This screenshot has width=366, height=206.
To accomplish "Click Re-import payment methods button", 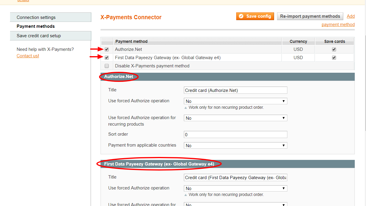I will pos(310,16).
